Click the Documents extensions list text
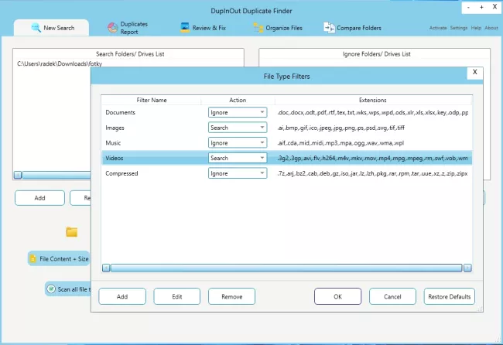The image size is (503, 345). 373,112
